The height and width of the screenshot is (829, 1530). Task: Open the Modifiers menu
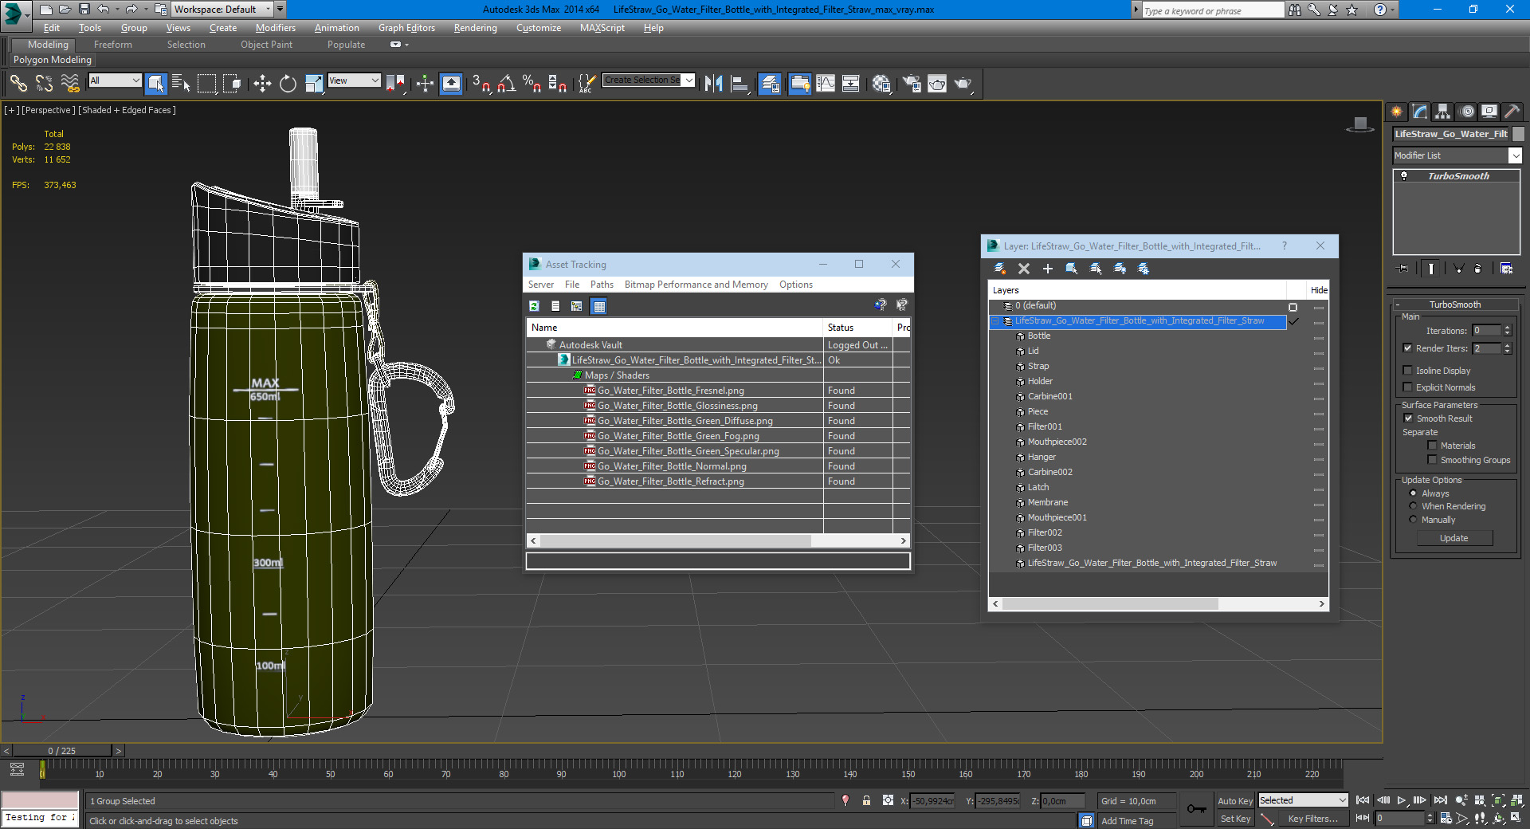tap(275, 28)
